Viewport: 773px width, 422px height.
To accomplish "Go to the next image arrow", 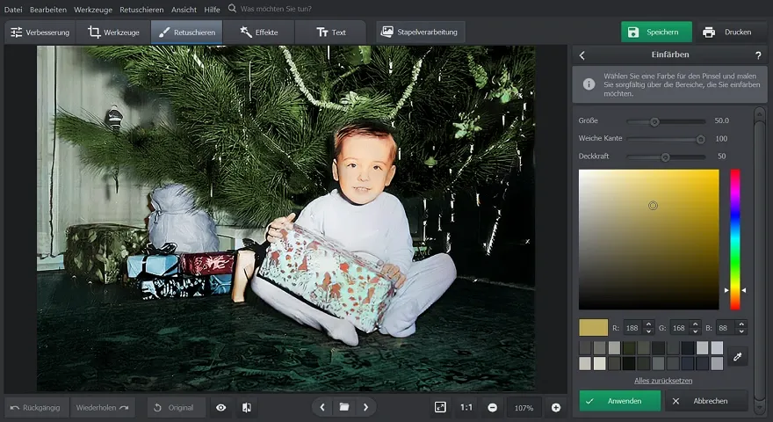I will point(365,407).
